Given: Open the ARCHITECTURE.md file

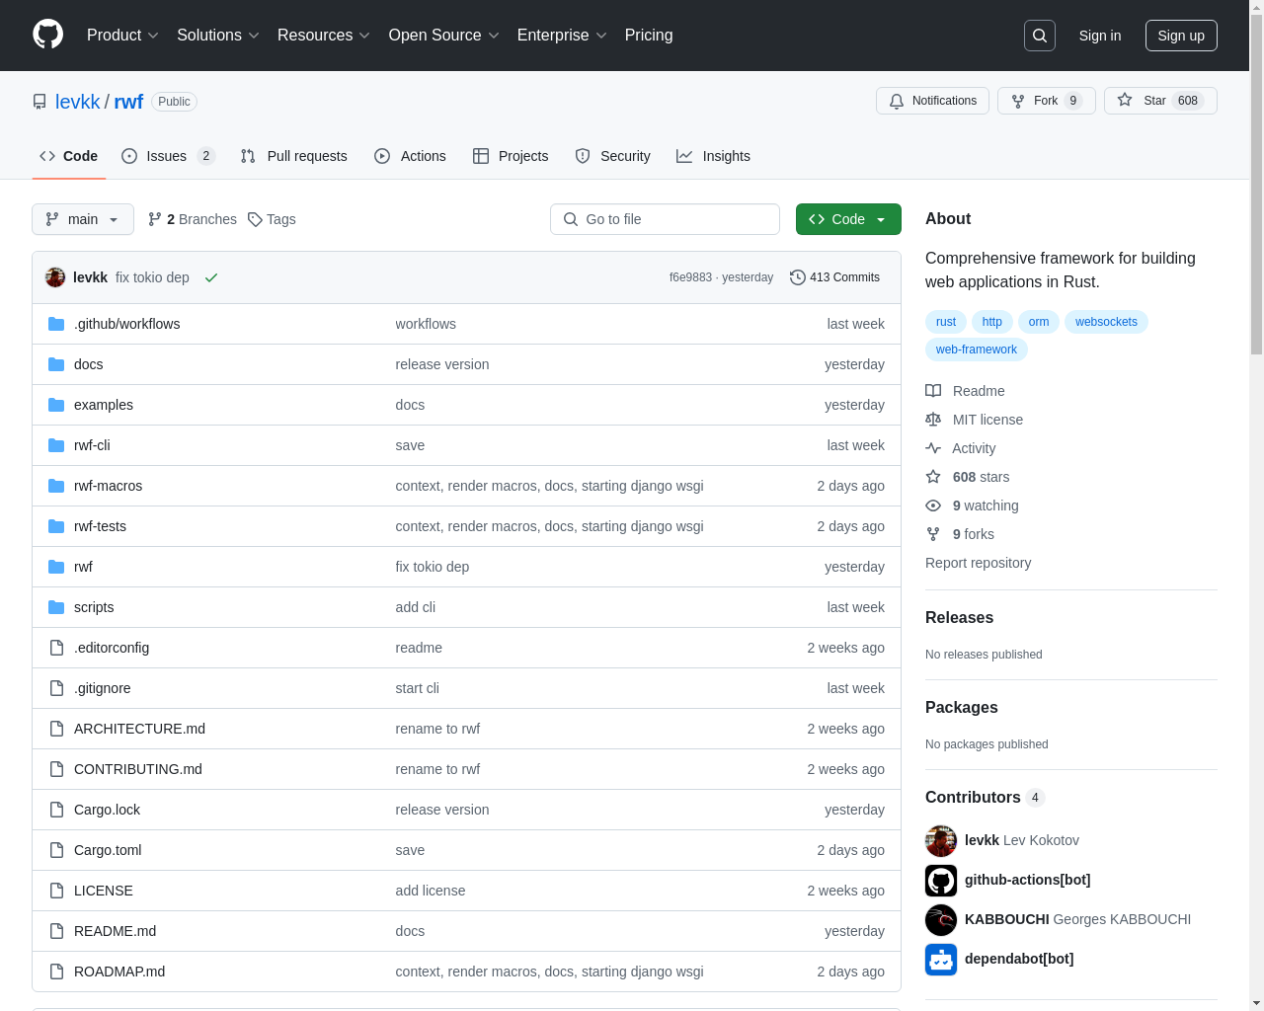Looking at the screenshot, I should click(139, 729).
